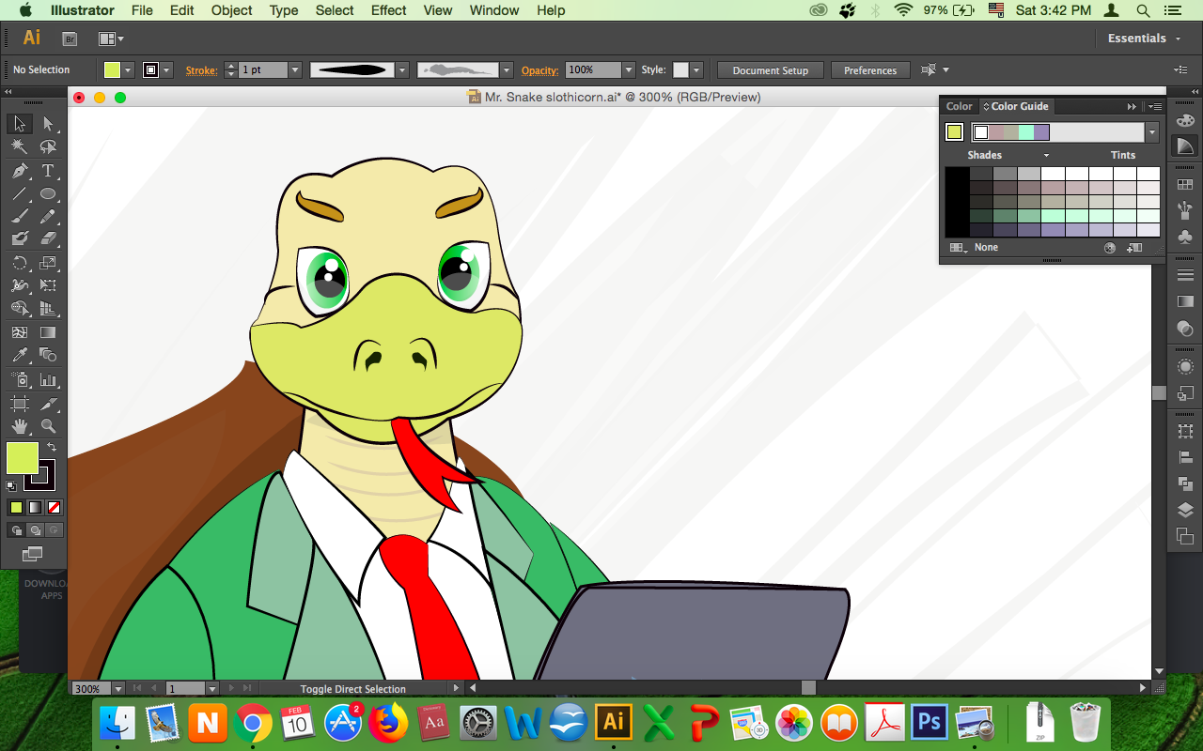This screenshot has height=751, width=1203.
Task: Select the Mesh tool
Action: (19, 332)
